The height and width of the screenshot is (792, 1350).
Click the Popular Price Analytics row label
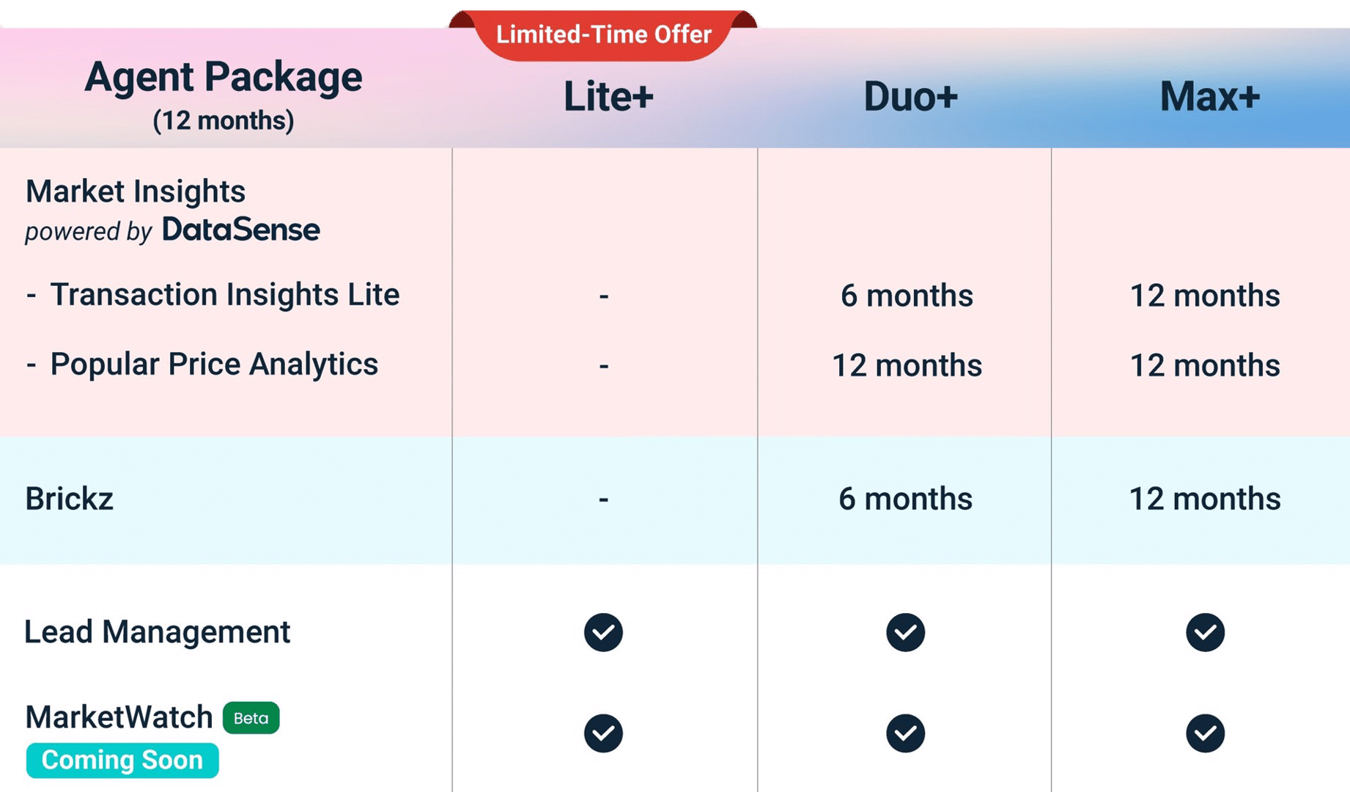[x=214, y=364]
